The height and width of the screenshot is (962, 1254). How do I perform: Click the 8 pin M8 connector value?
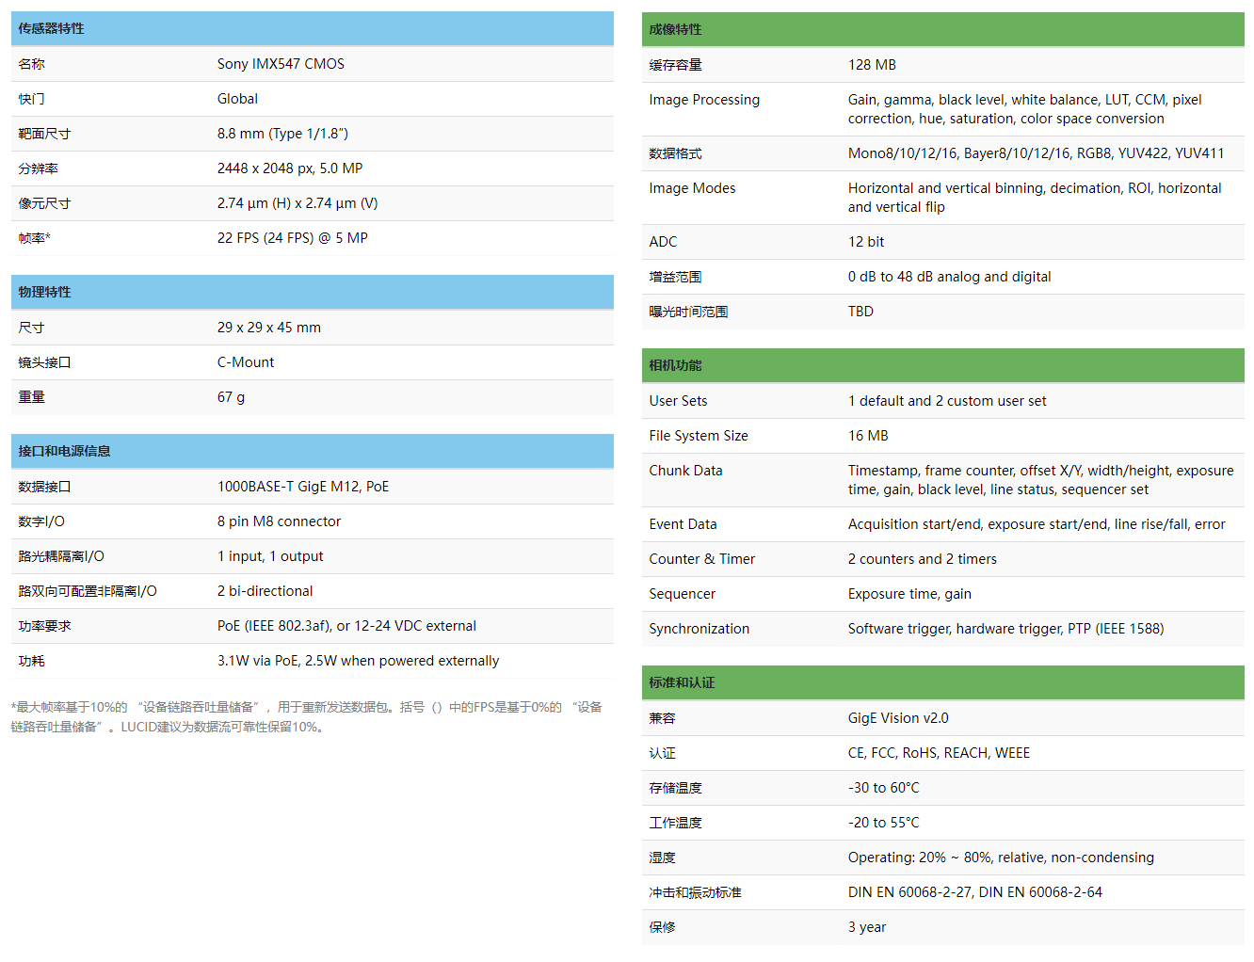[279, 521]
